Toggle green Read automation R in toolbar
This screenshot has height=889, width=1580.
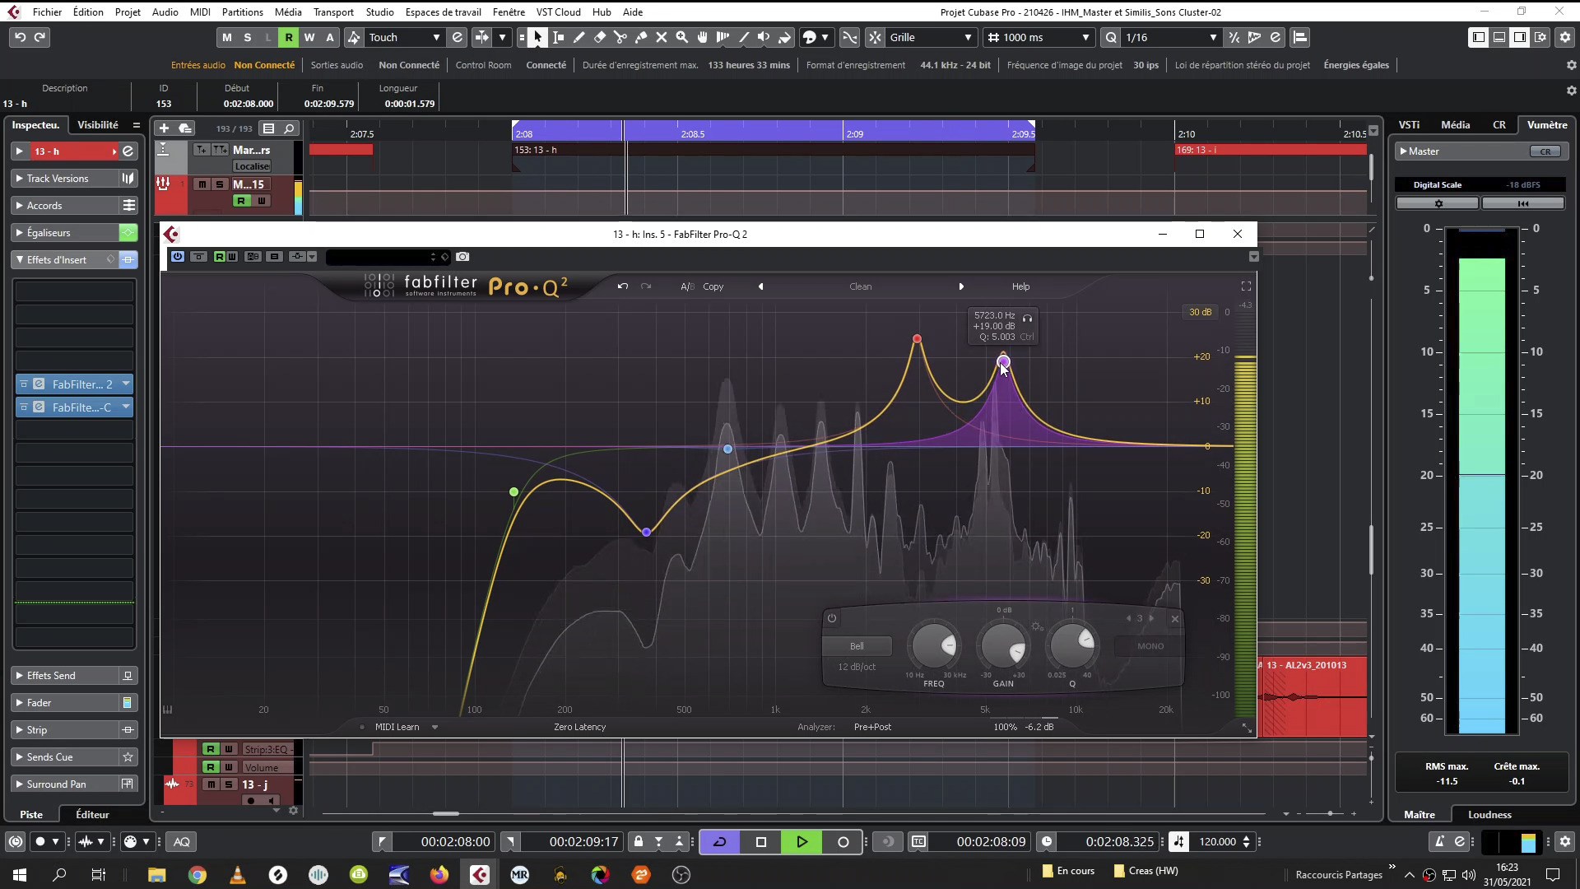point(289,37)
